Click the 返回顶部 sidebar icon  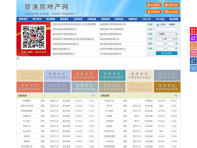point(193,68)
